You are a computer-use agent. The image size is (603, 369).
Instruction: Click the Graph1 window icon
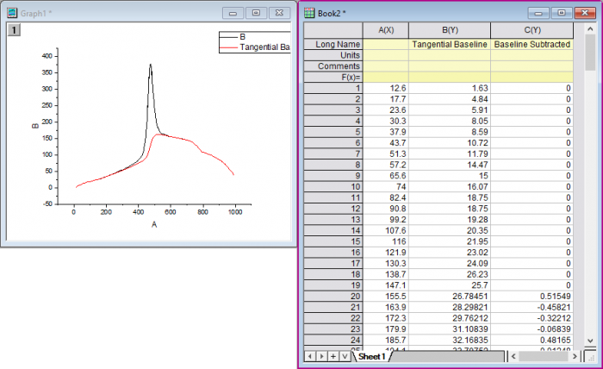point(12,13)
